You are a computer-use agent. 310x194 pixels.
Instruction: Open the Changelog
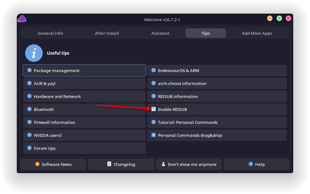tap(121, 164)
